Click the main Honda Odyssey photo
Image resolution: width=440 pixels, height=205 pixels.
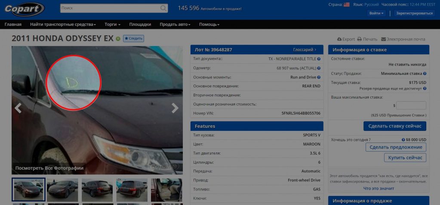point(97,110)
